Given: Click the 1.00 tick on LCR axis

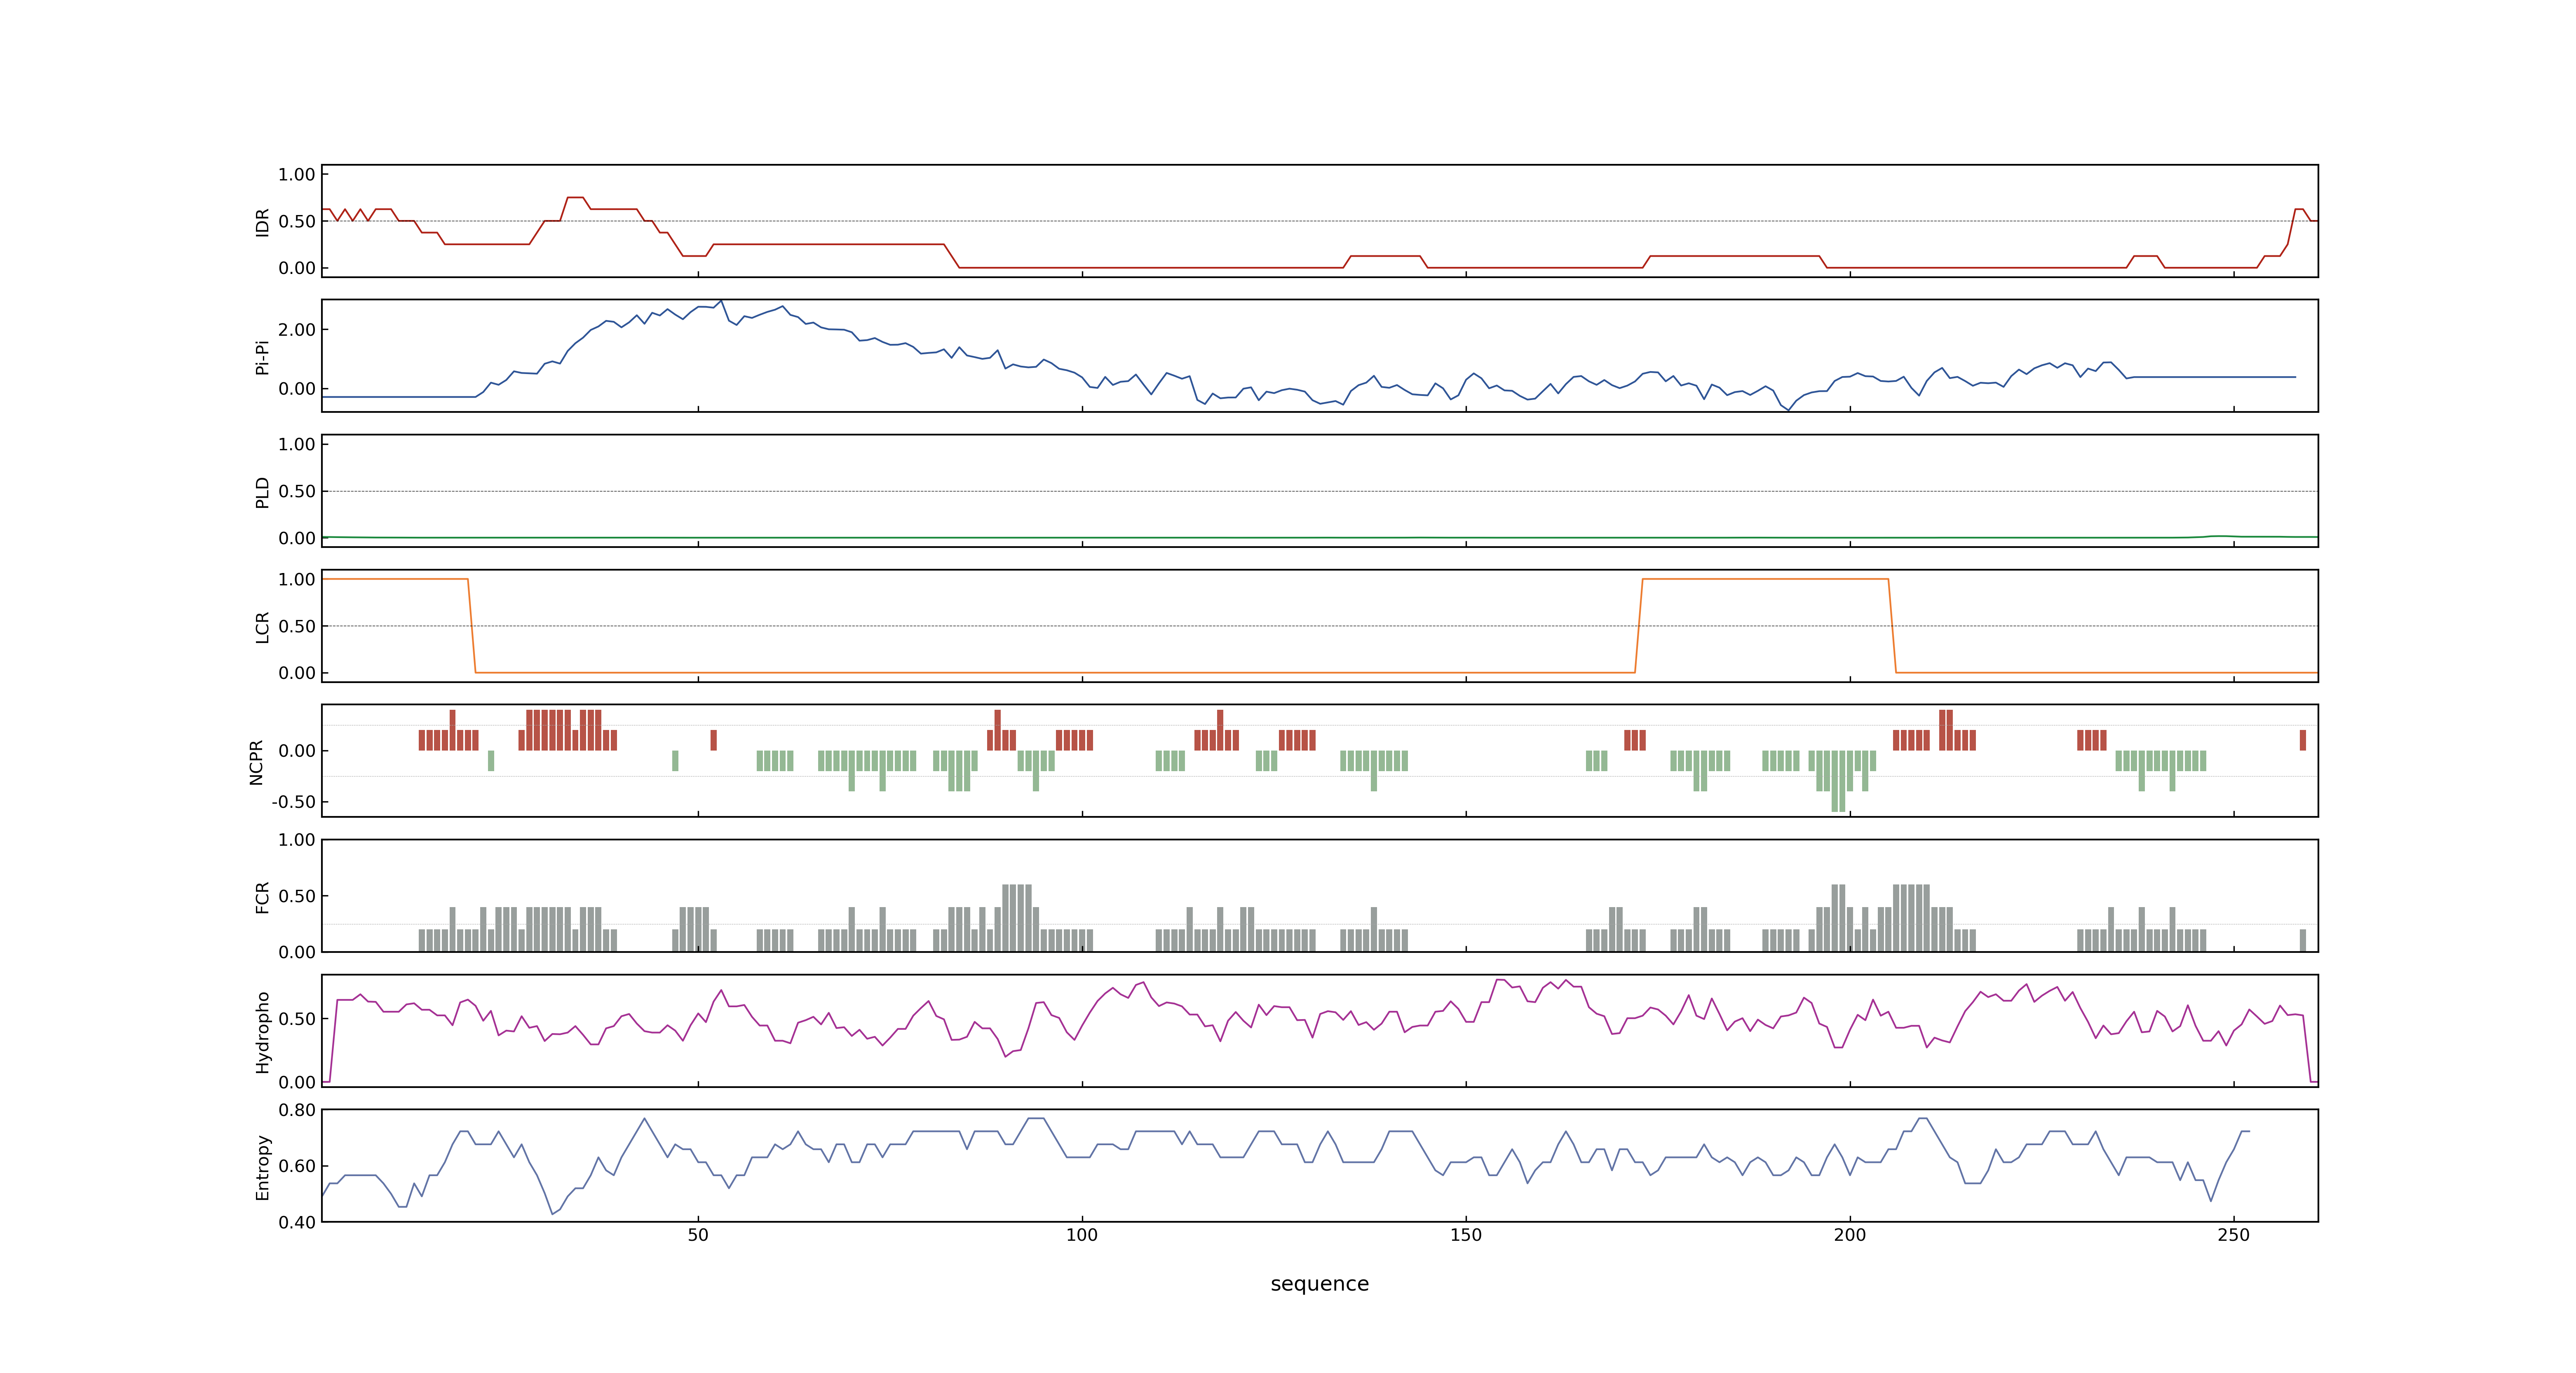Looking at the screenshot, I should (x=297, y=580).
